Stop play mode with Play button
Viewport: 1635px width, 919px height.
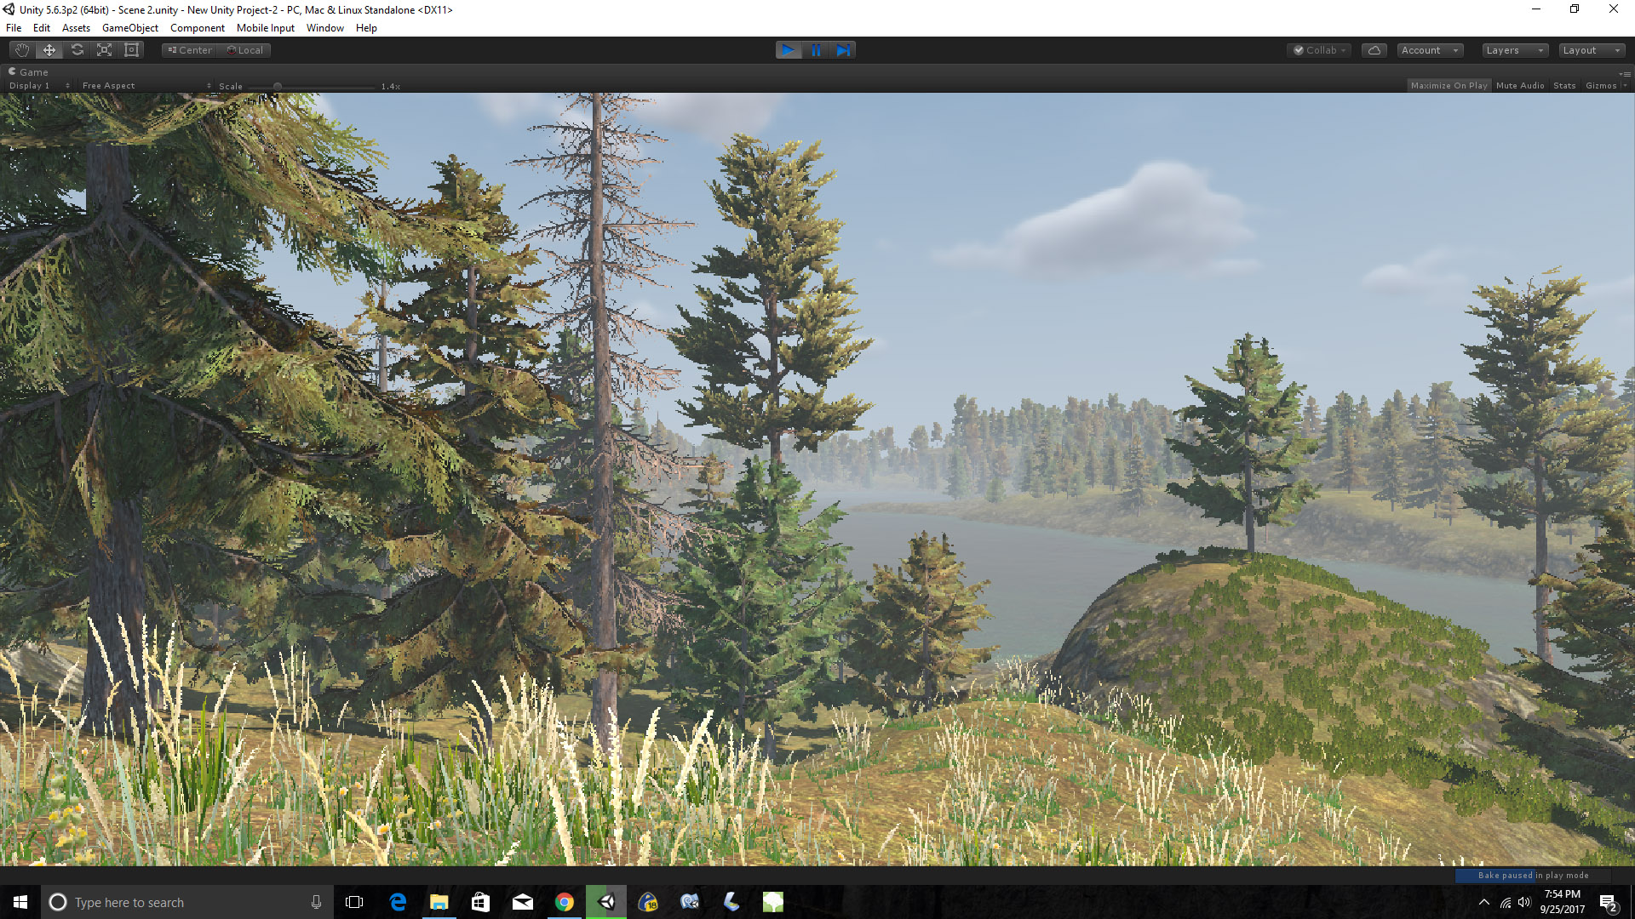tap(789, 50)
